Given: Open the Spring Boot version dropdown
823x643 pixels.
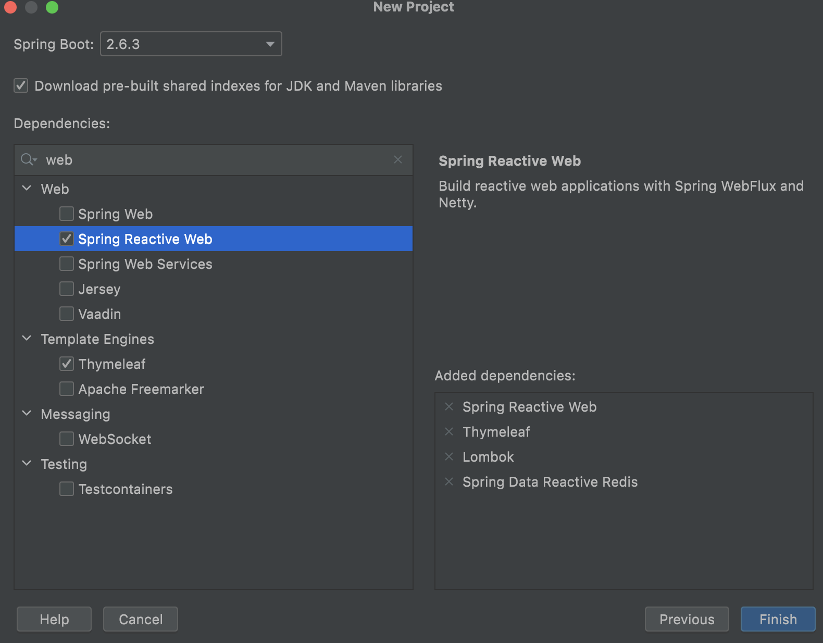Looking at the screenshot, I should tap(191, 44).
